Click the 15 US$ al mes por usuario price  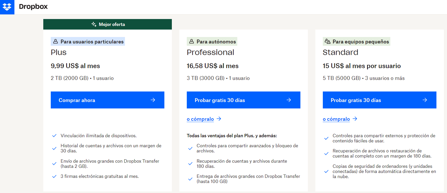[362, 66]
